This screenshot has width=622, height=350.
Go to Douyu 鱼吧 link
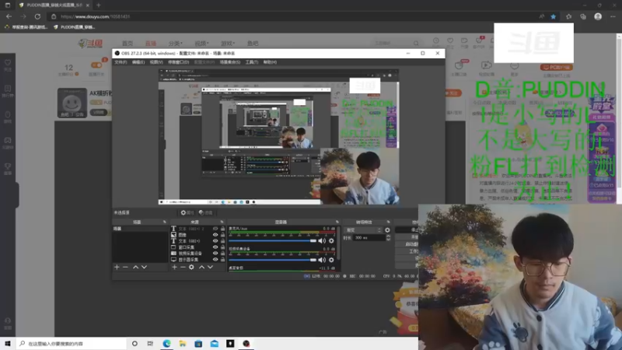pyautogui.click(x=253, y=44)
